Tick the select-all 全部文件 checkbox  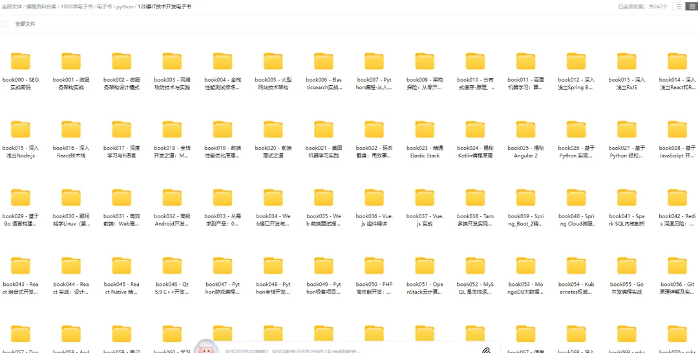coord(4,24)
